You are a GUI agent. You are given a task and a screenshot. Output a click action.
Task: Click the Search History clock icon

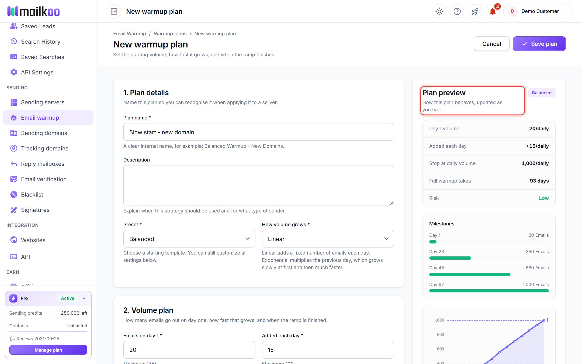click(14, 42)
